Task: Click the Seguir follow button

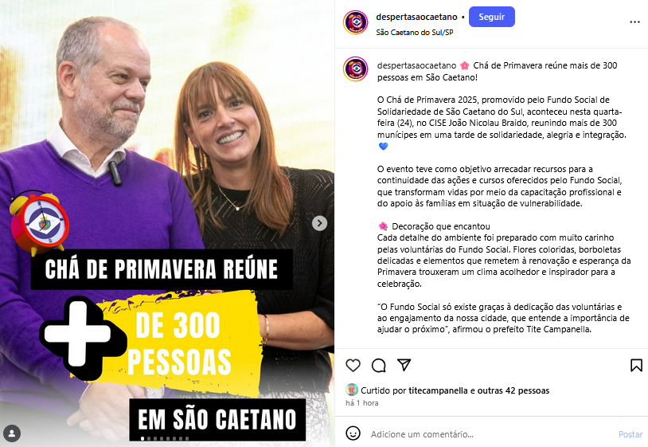Action: (x=492, y=17)
